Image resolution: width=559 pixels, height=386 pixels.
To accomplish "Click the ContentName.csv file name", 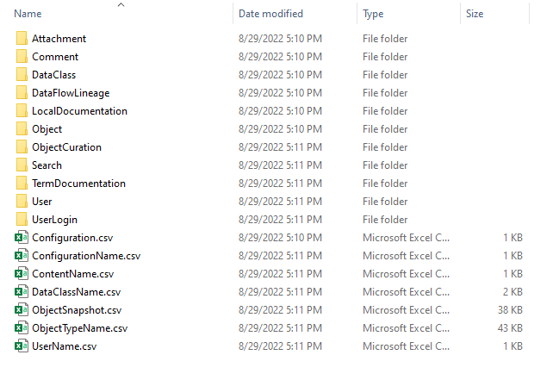I will point(72,274).
